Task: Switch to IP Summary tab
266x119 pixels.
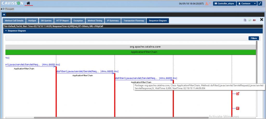Action: tap(113, 21)
